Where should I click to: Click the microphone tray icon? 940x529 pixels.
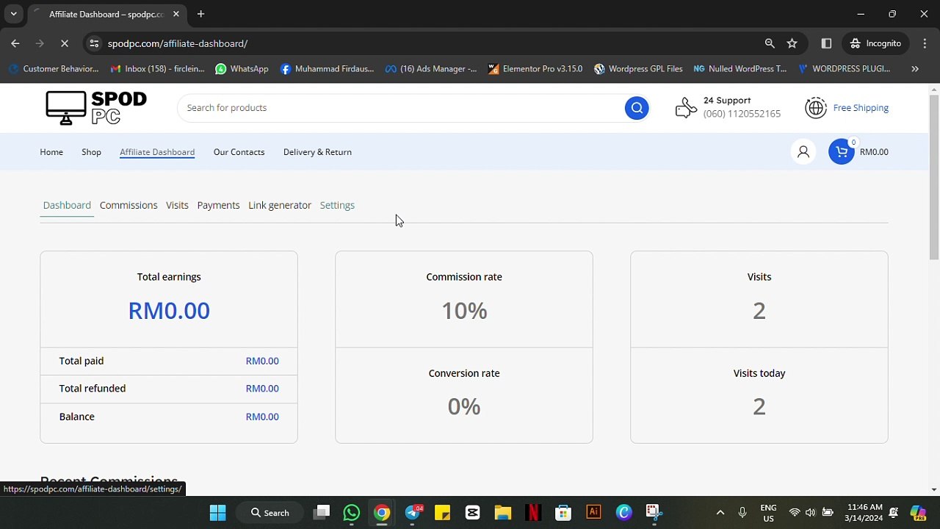click(742, 512)
